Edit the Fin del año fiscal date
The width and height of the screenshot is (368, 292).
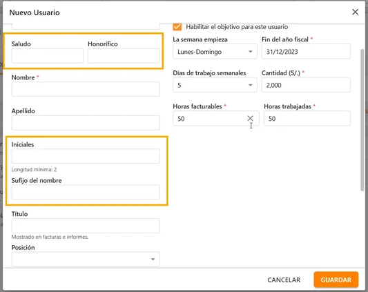pos(306,51)
